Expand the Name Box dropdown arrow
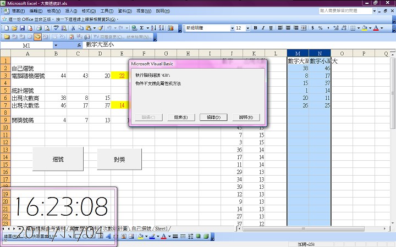This screenshot has height=247, width=396. click(56, 46)
